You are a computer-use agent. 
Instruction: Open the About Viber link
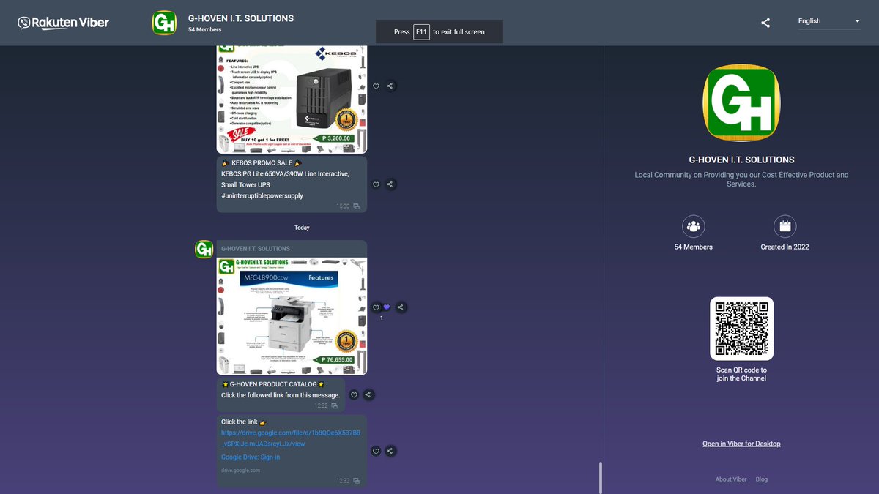pyautogui.click(x=731, y=479)
